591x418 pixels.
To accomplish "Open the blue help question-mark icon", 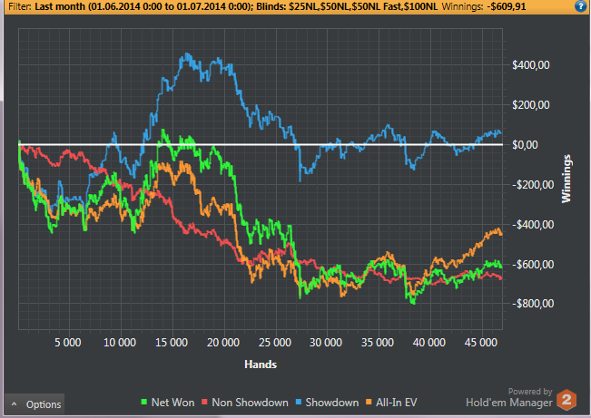I will click(x=580, y=6).
